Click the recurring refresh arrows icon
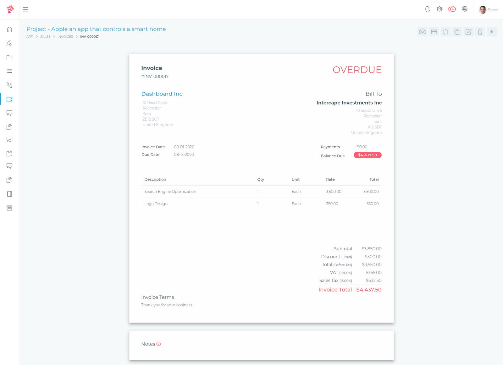Viewport: 503px width, 365px height. [445, 32]
